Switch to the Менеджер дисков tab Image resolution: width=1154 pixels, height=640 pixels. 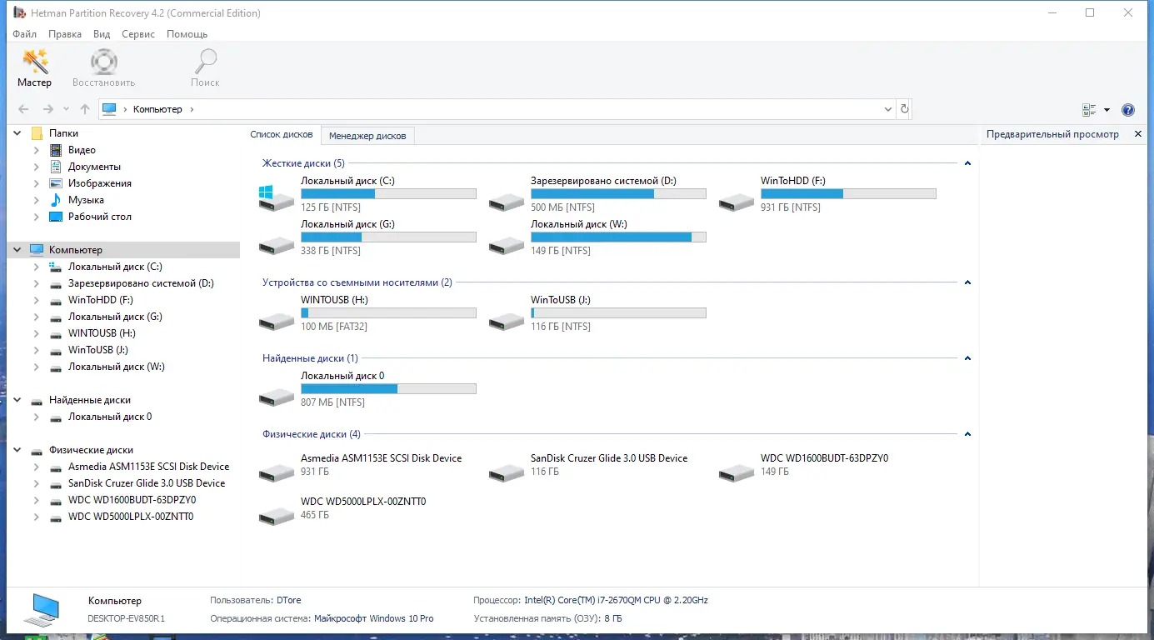pyautogui.click(x=367, y=136)
